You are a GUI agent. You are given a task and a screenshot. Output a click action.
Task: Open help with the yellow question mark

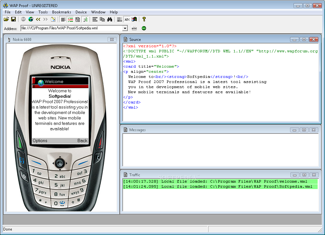tap(144, 19)
